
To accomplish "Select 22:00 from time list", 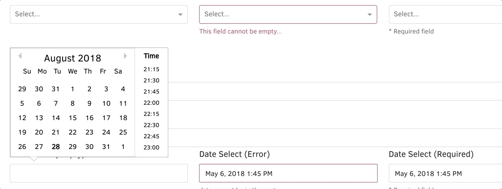I will (x=151, y=103).
